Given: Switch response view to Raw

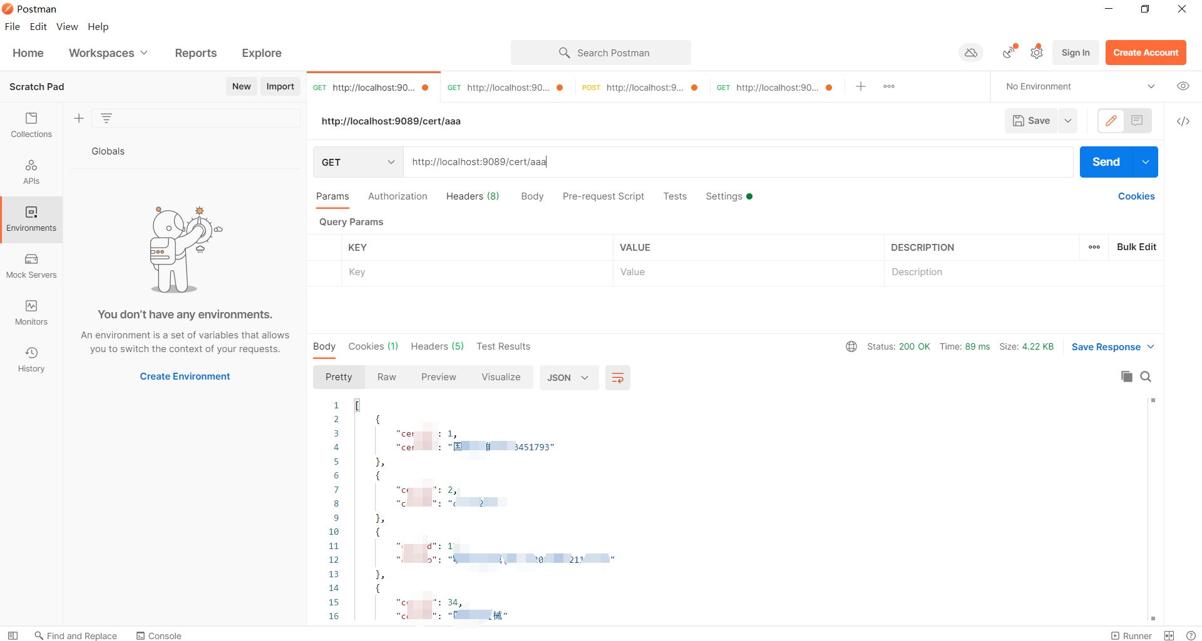Looking at the screenshot, I should pyautogui.click(x=387, y=377).
